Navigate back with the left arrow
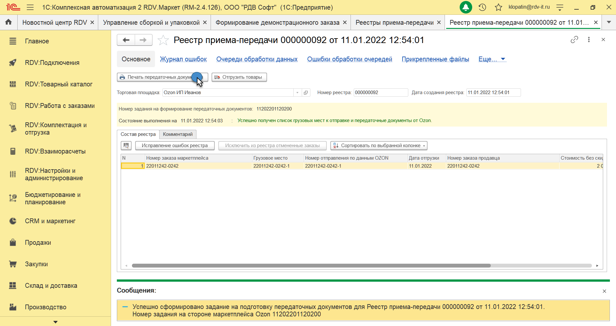This screenshot has width=616, height=326. click(x=126, y=40)
